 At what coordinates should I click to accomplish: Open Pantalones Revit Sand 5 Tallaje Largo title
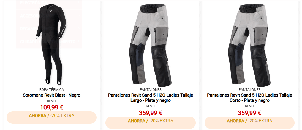(151, 98)
